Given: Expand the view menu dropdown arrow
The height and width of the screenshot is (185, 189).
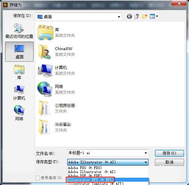Looking at the screenshot, I should coord(157,16).
